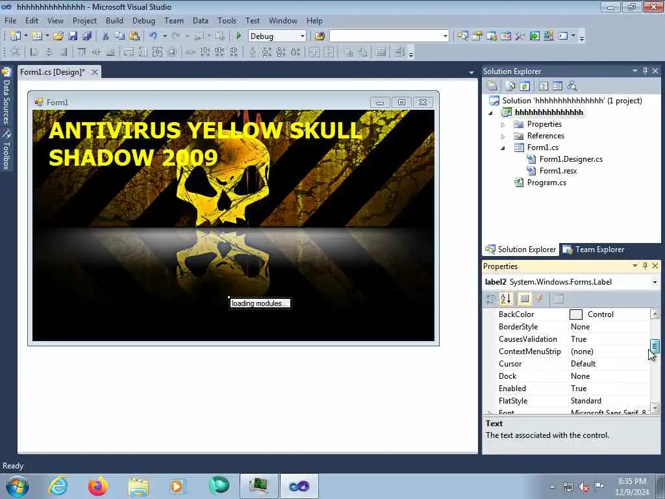Select Form1.Designer.cs in Solution Explorer

point(571,159)
